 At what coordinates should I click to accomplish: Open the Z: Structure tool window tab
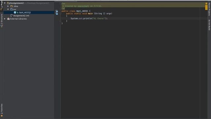click(2, 20)
